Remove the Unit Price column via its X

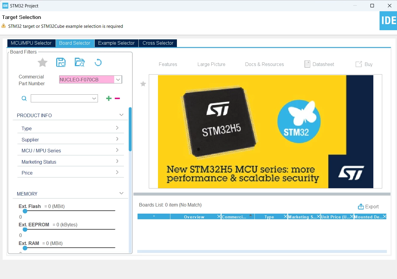352,217
